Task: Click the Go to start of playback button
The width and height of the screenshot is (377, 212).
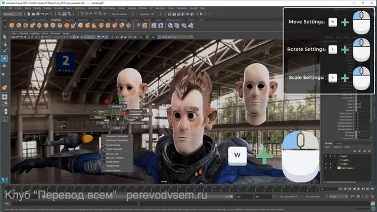Action: click(340, 189)
